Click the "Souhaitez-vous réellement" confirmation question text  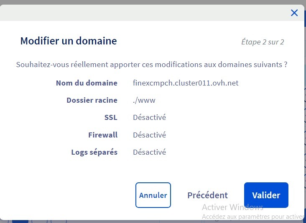coord(152,65)
